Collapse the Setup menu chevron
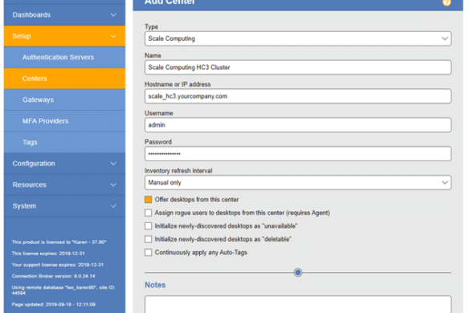 pos(113,36)
